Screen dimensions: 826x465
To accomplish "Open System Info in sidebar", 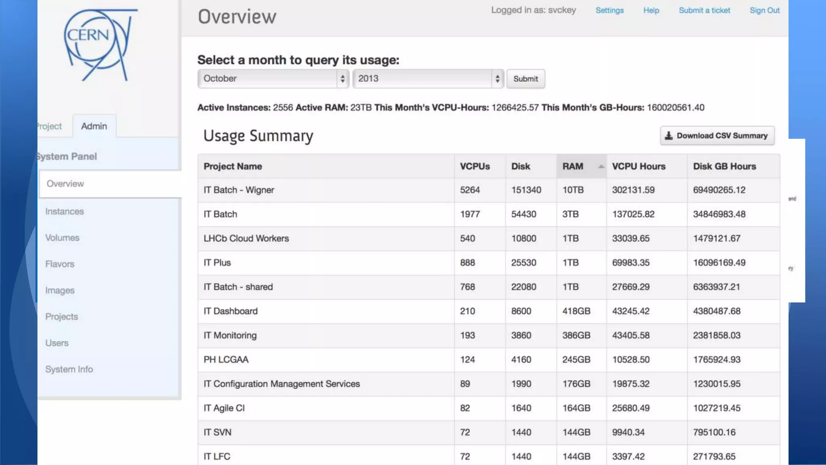I will click(x=69, y=369).
